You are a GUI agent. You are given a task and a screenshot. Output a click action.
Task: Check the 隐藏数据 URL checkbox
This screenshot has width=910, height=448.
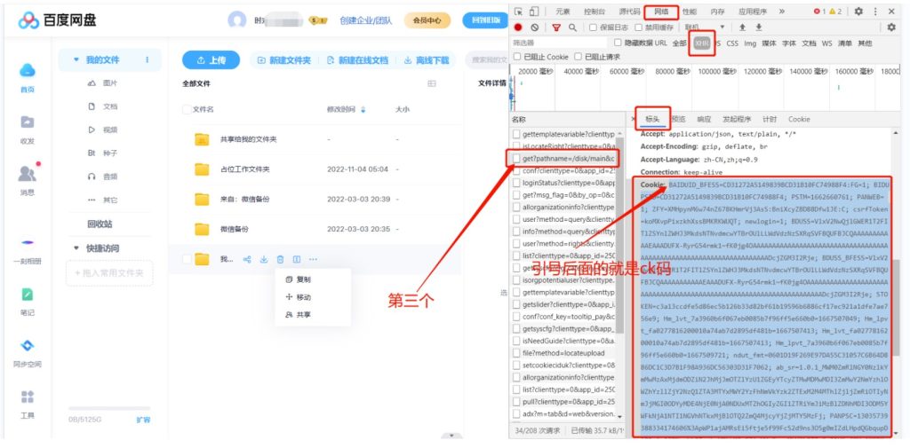[x=618, y=43]
